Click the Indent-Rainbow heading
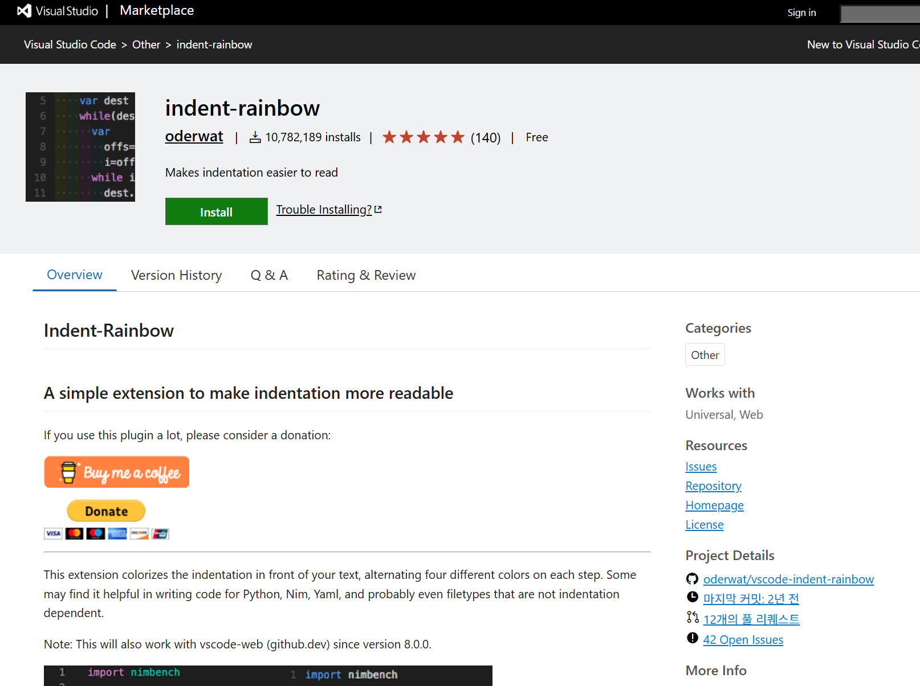The width and height of the screenshot is (920, 686). coord(108,330)
